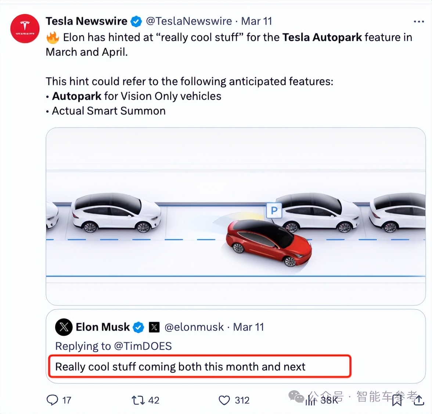Open the Tesla Newswire profile avatar
The width and height of the screenshot is (432, 414).
(x=25, y=29)
